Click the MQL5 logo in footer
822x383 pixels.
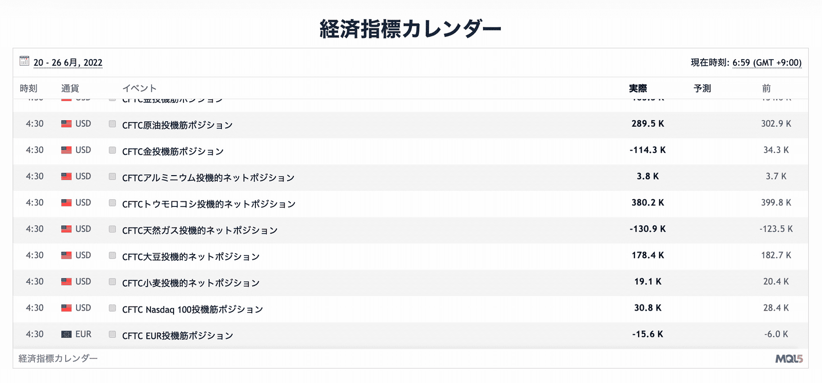pyautogui.click(x=789, y=359)
